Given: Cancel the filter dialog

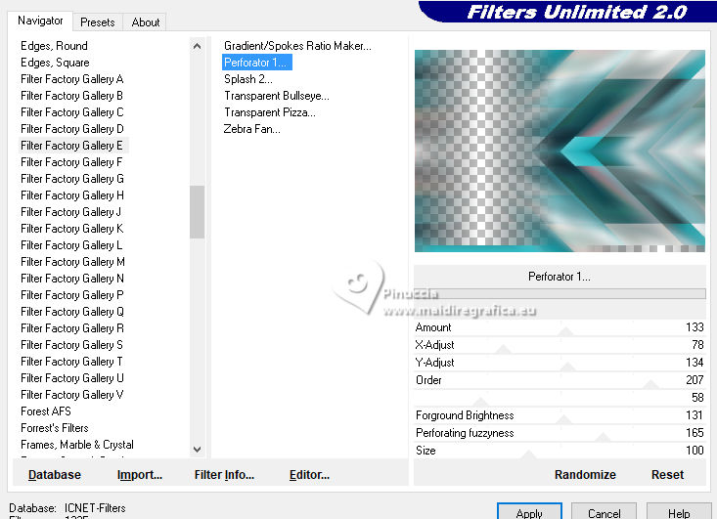Looking at the screenshot, I should (605, 512).
